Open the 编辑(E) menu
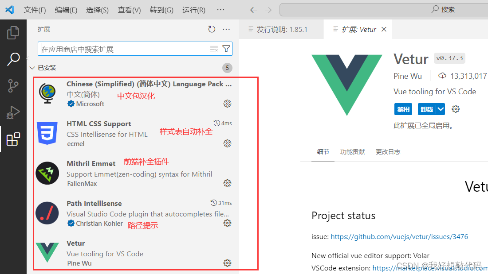Screen dimensions: 488x274 (x=66, y=10)
